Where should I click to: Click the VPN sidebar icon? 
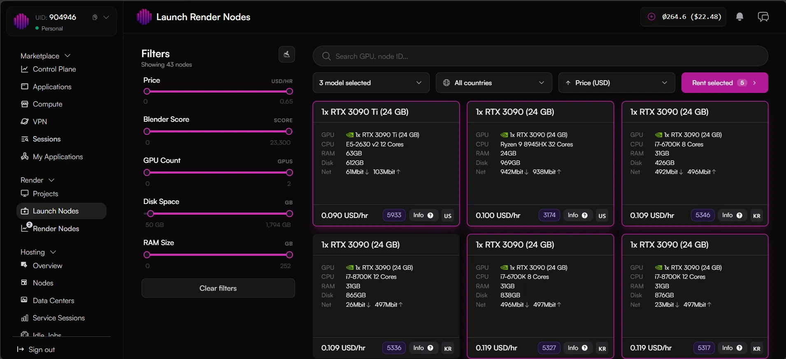[25, 122]
